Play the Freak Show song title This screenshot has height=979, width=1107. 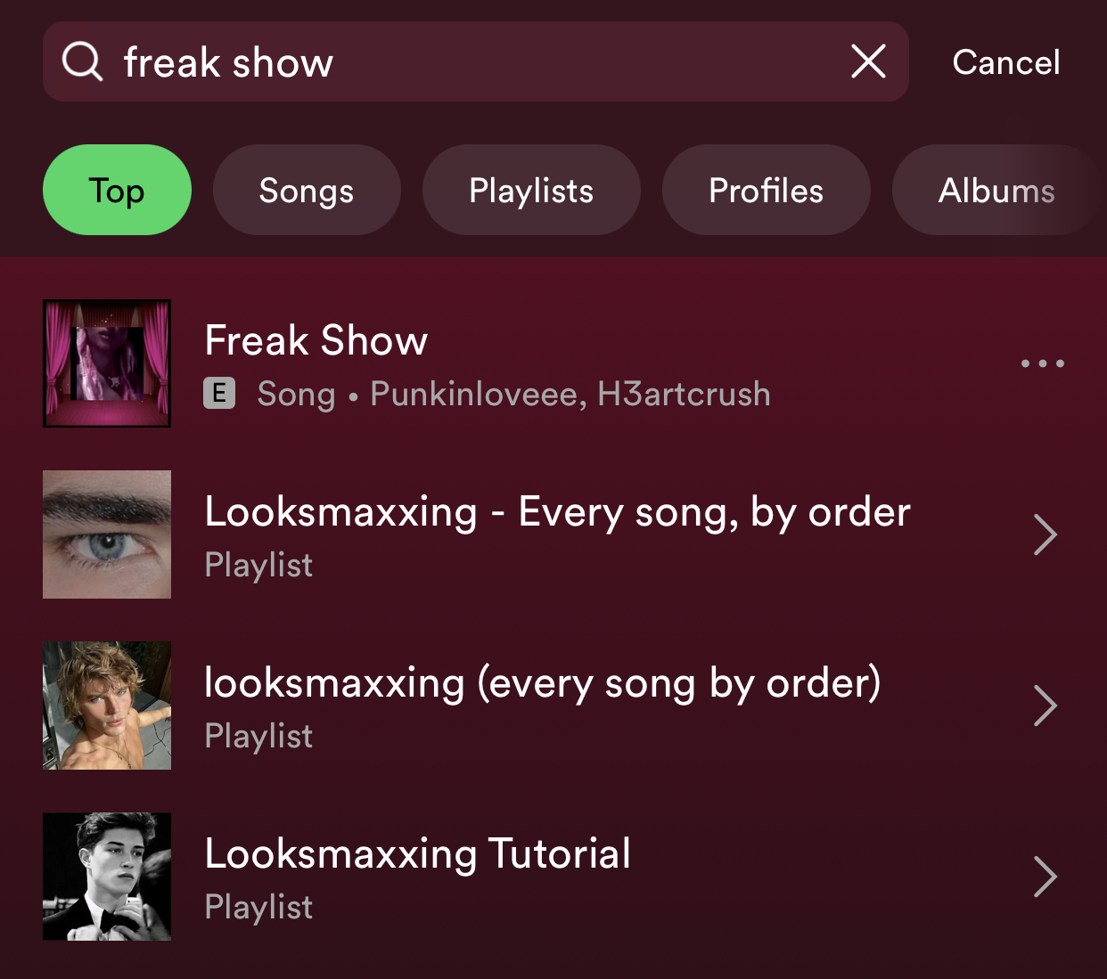[x=316, y=340]
